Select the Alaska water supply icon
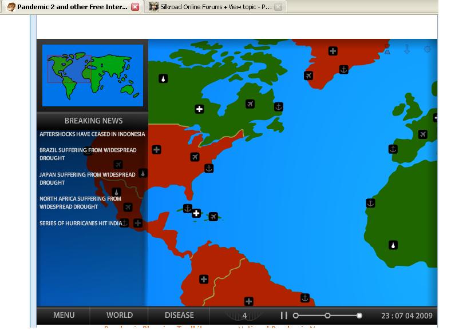Viewport: 455px width, 335px height. point(163,79)
